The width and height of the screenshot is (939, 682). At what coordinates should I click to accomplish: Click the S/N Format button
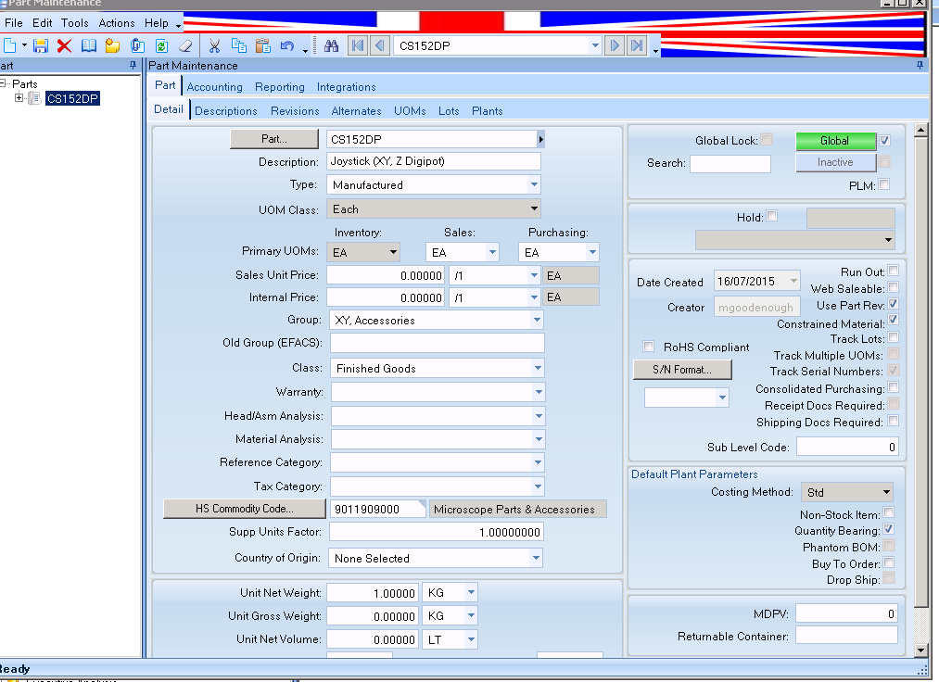682,370
